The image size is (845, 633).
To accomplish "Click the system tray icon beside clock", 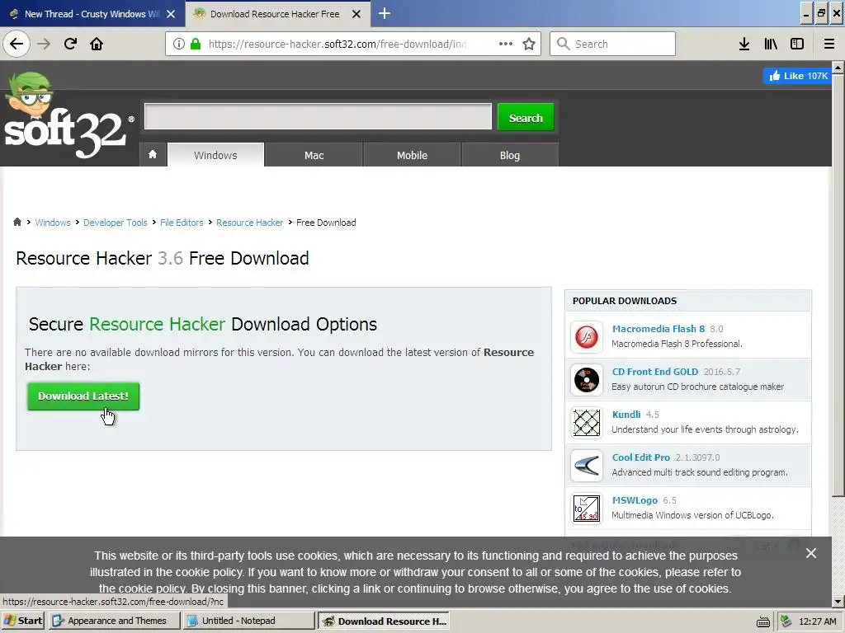I will point(786,621).
